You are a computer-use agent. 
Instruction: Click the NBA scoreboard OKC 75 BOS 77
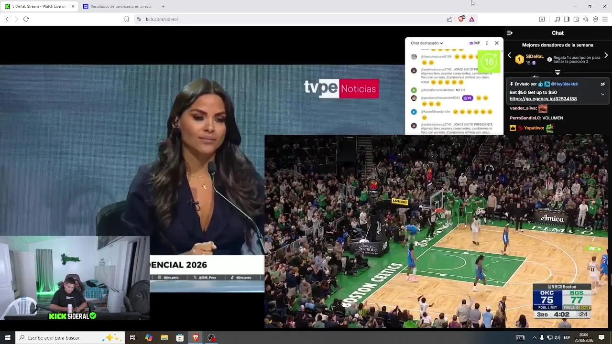tap(562, 301)
